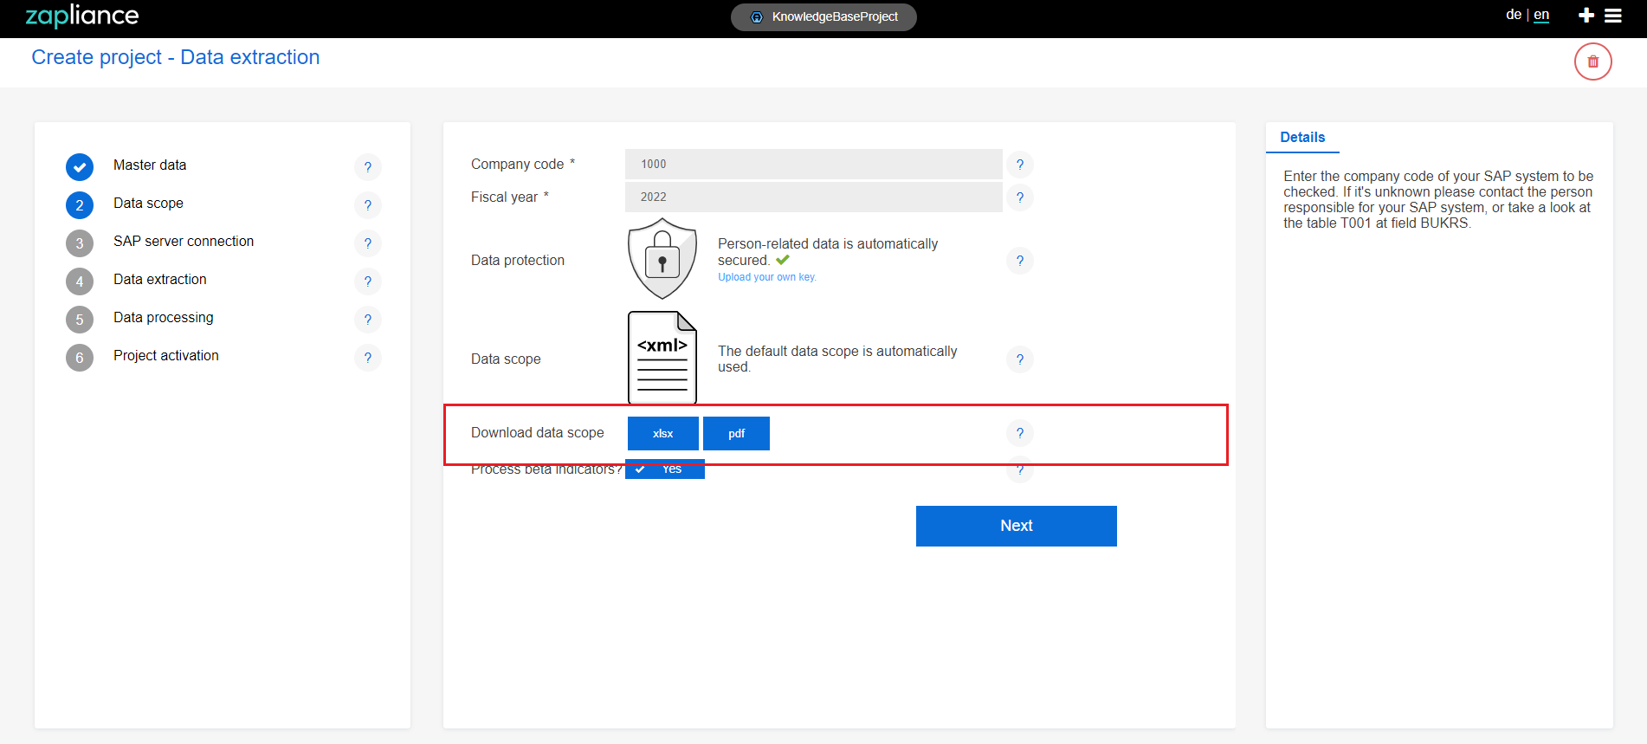Image resolution: width=1647 pixels, height=744 pixels.
Task: Click the Next button
Action: (1017, 526)
